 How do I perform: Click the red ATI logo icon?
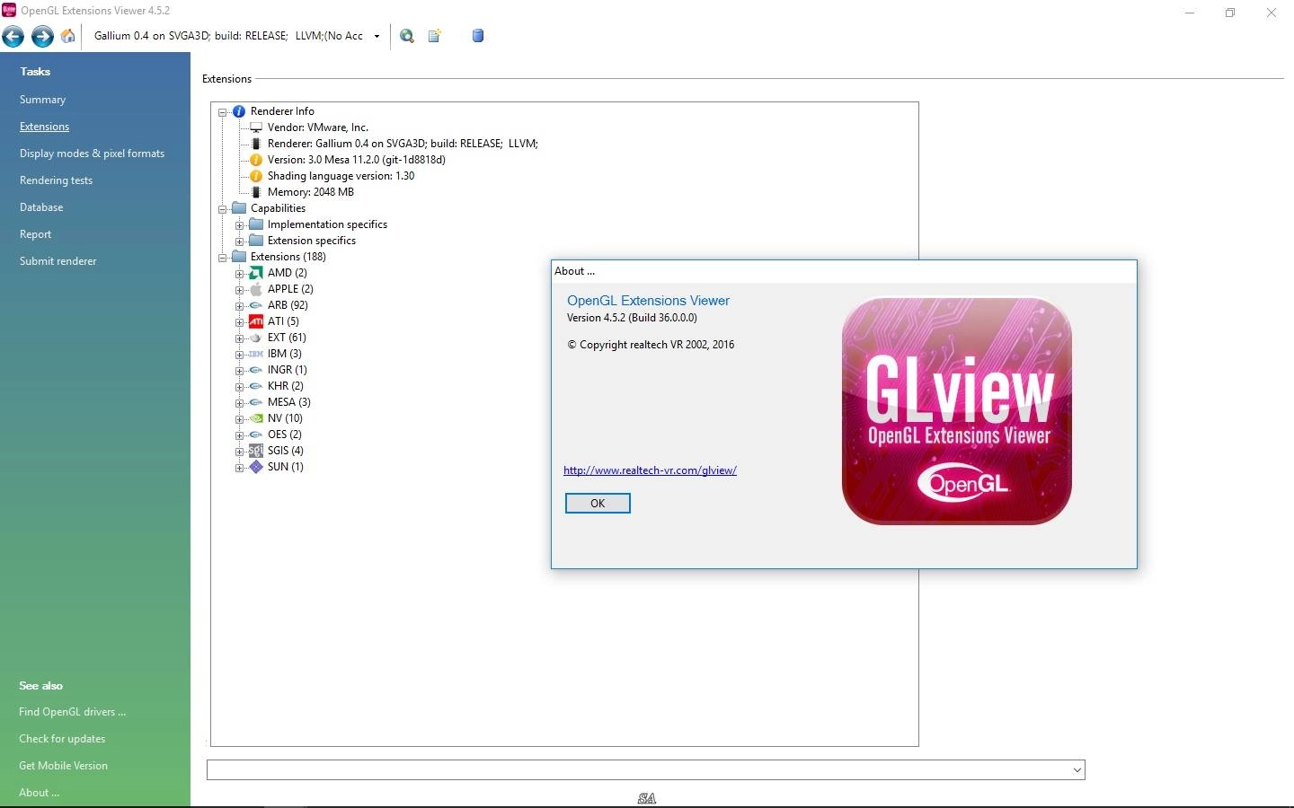pos(256,321)
